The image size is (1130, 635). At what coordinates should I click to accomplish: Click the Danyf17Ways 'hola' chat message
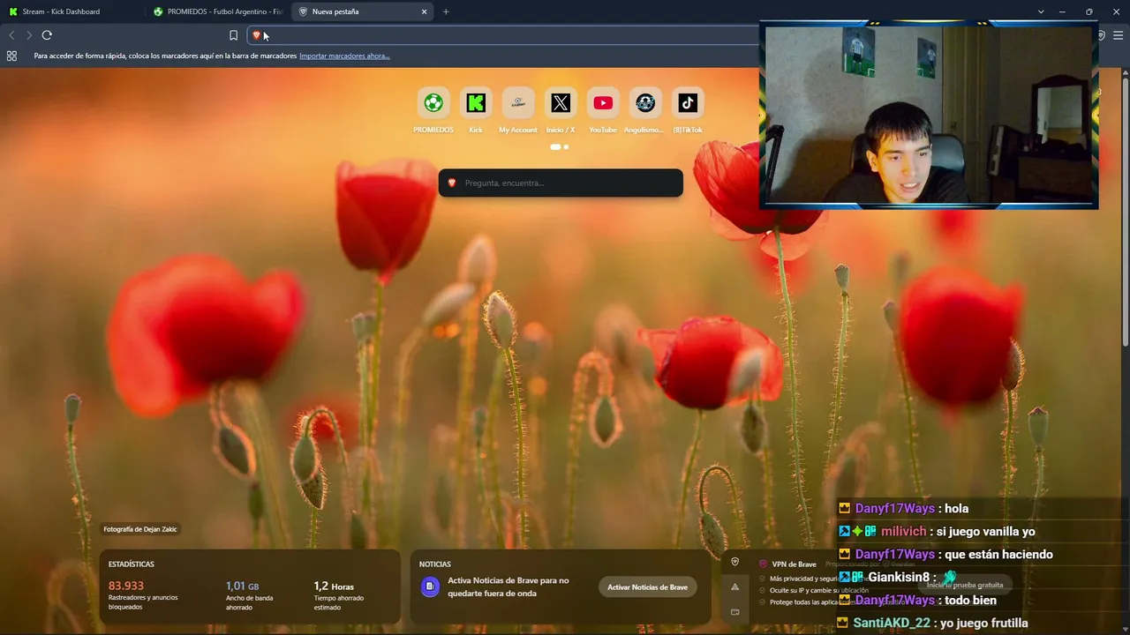(903, 508)
